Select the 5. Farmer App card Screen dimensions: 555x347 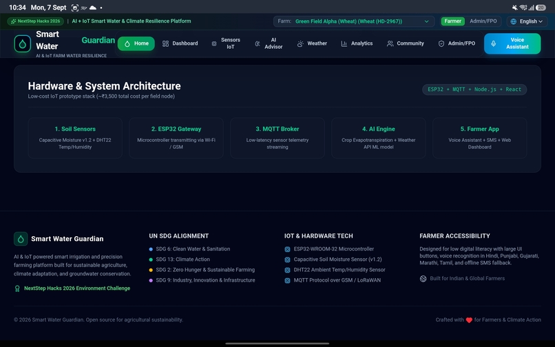(x=480, y=138)
